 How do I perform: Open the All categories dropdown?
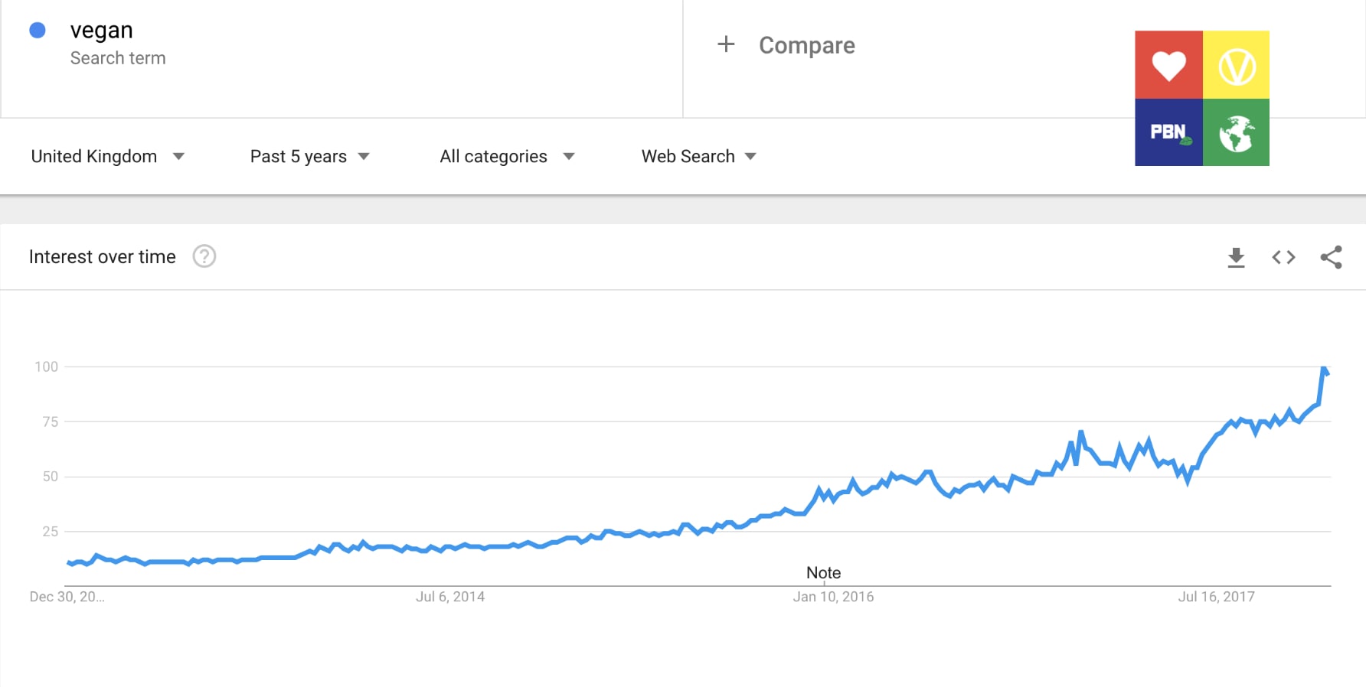click(508, 156)
